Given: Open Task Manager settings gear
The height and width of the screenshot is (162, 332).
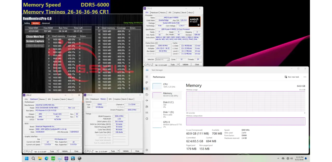Looking at the screenshot, I should coord(147,150).
